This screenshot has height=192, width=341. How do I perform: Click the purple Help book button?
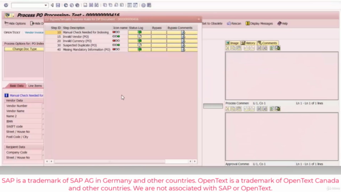point(282,23)
